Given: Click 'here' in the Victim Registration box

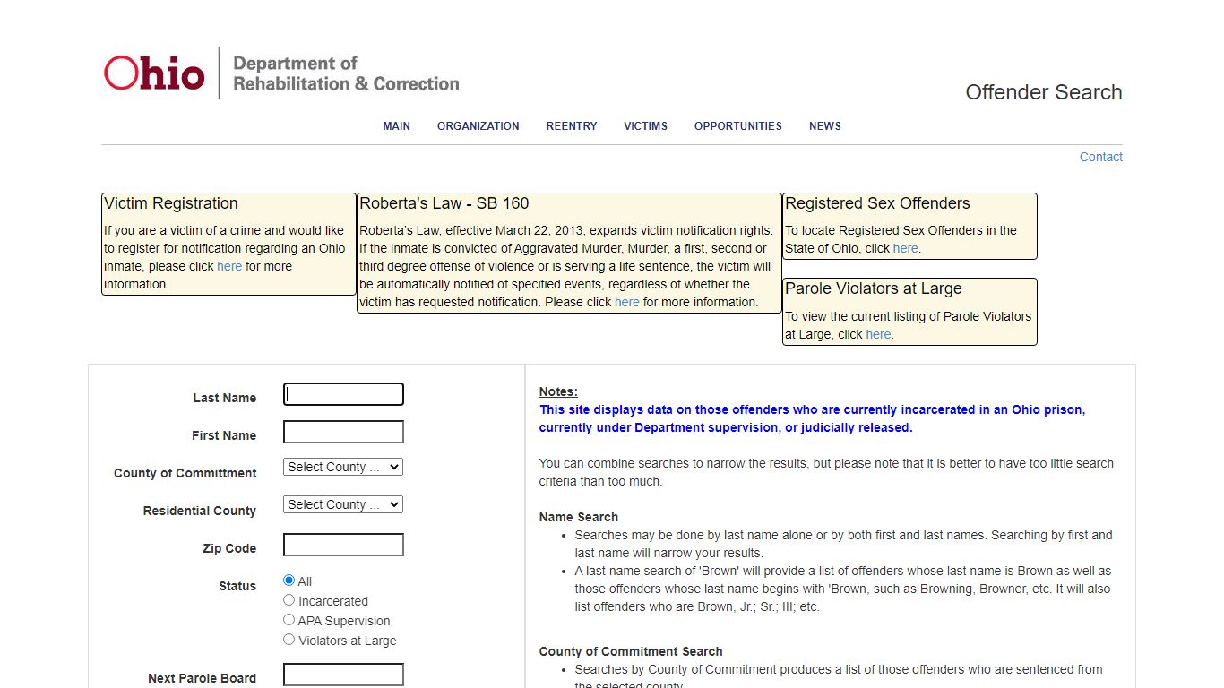Looking at the screenshot, I should click(x=229, y=266).
